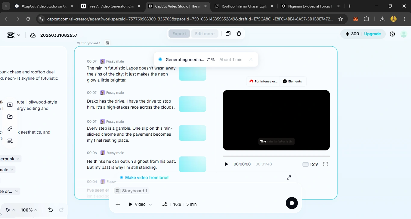Click the duplicate storyboard icon
The width and height of the screenshot is (411, 219).
[228, 34]
